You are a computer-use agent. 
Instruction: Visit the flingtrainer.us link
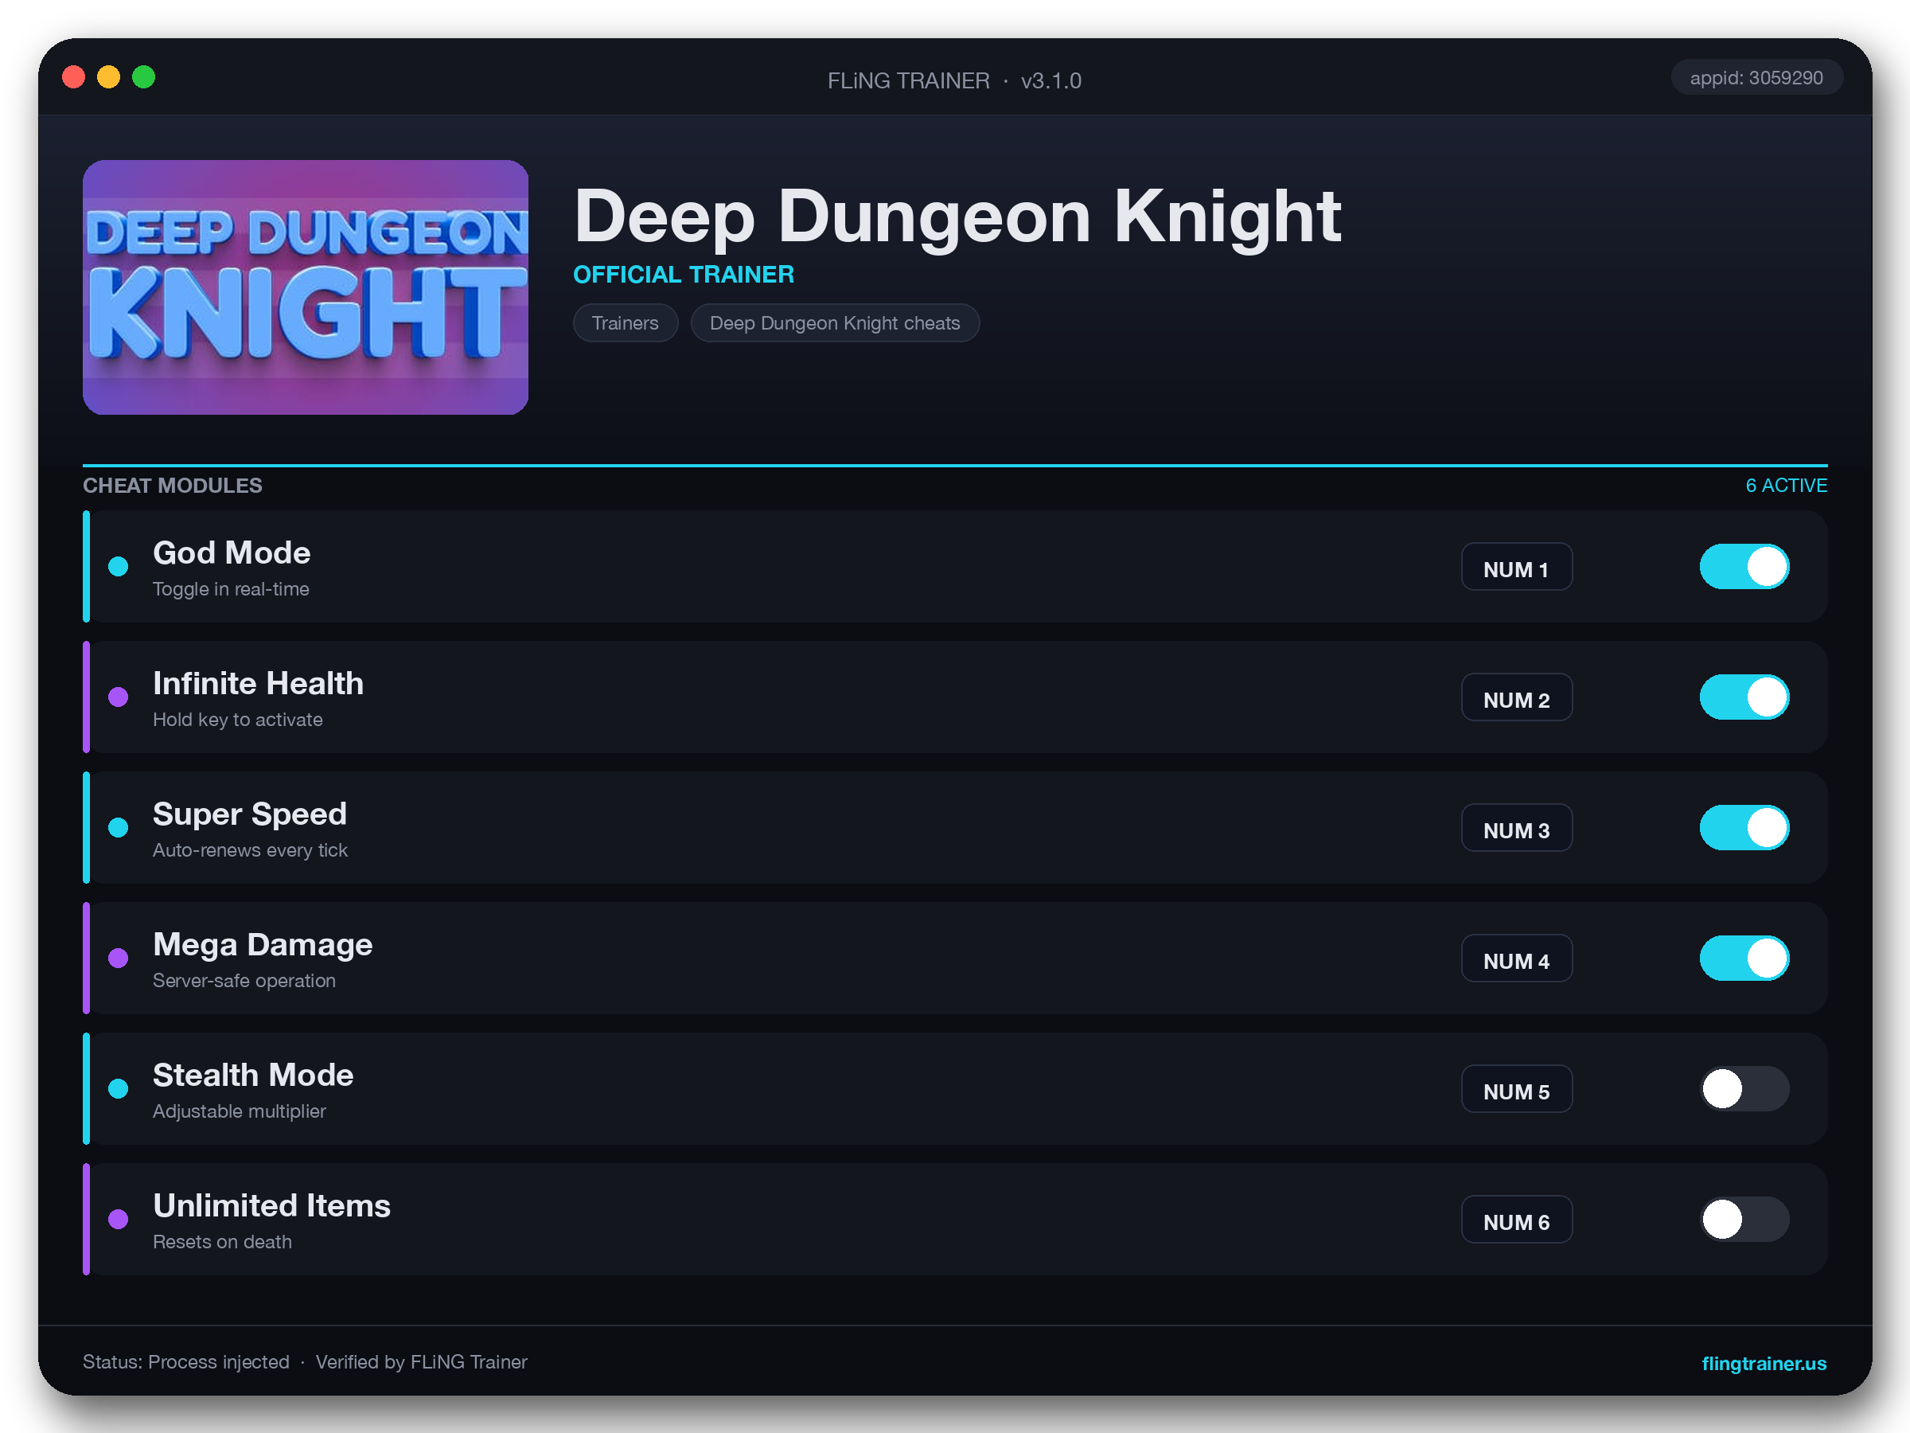tap(1764, 1363)
